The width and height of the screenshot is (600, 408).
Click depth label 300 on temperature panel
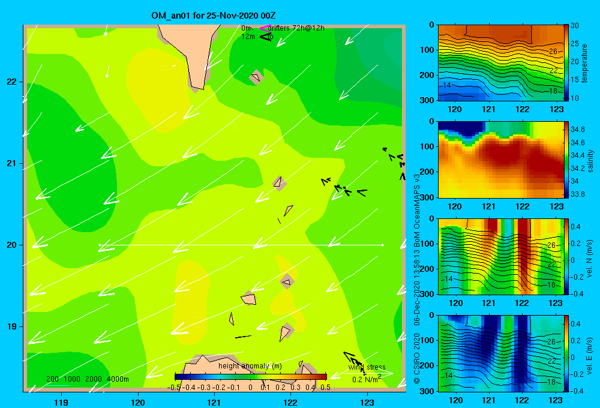[x=427, y=100]
